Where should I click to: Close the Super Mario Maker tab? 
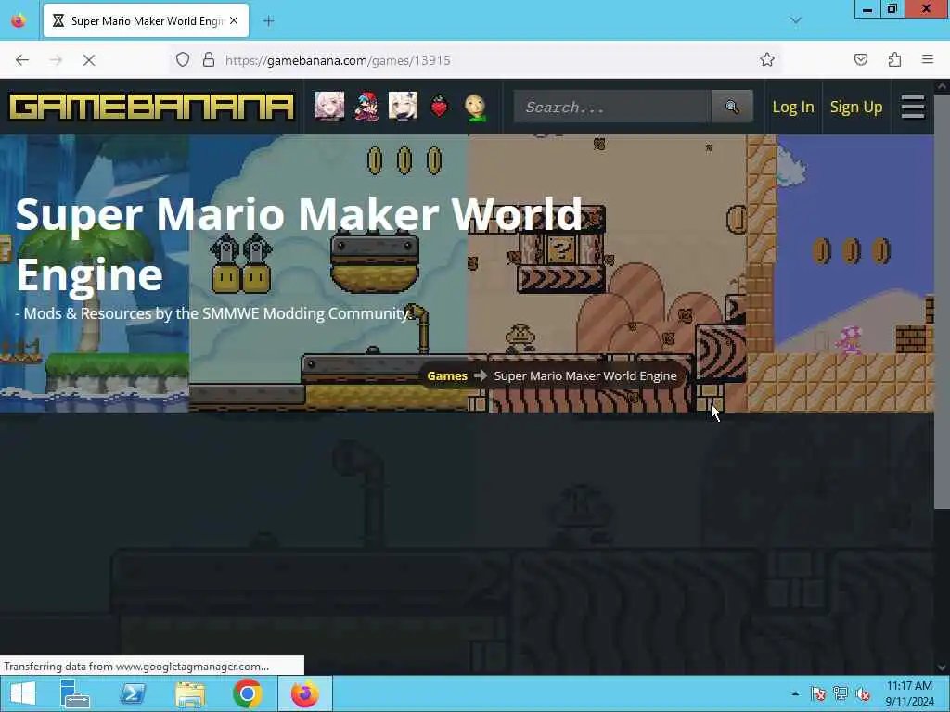pos(234,21)
